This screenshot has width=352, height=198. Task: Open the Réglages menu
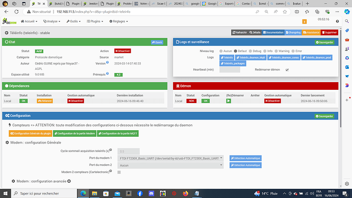118,21
